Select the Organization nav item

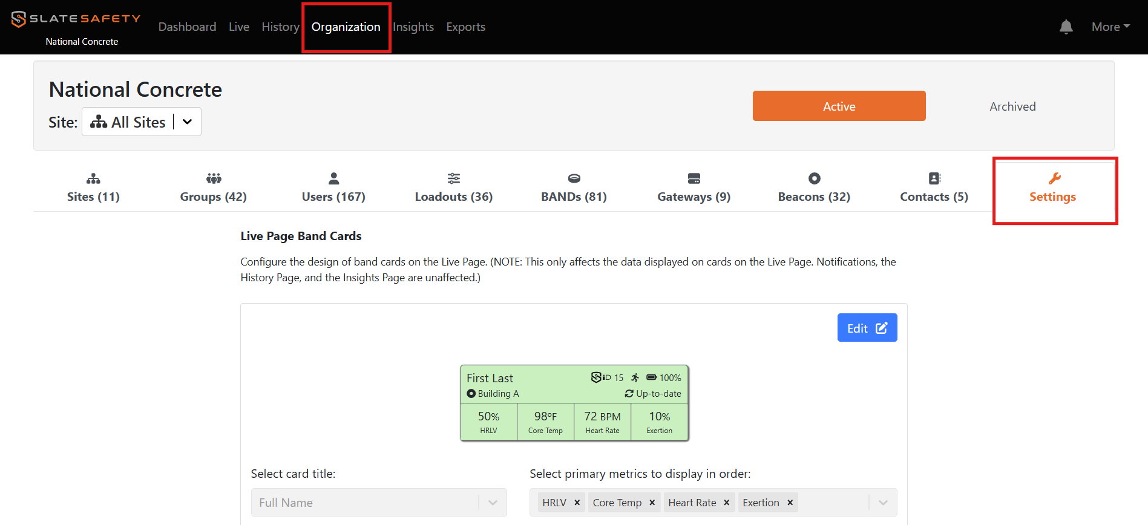[346, 27]
